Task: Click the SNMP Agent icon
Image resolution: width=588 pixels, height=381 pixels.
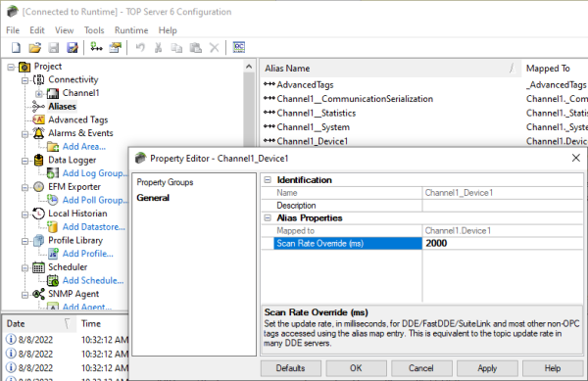Action: 38,294
